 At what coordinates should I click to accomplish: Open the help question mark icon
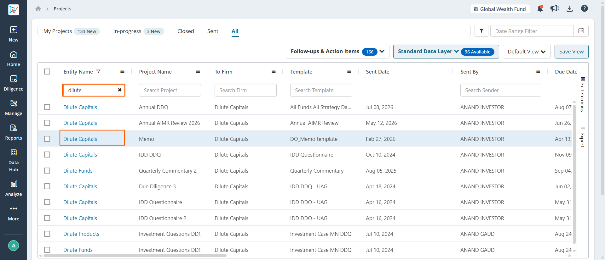(x=585, y=8)
